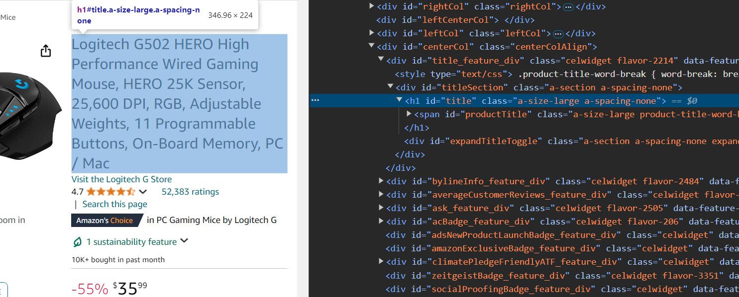Click the Search this page link

click(x=115, y=204)
